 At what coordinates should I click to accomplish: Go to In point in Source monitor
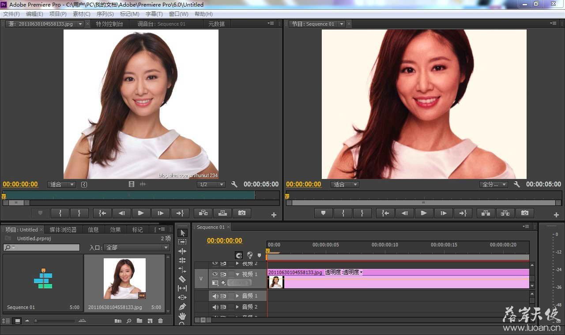coord(102,213)
